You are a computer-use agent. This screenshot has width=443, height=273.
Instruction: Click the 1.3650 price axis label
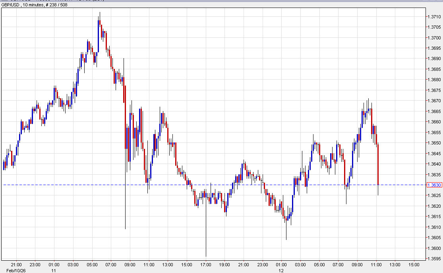(433, 143)
